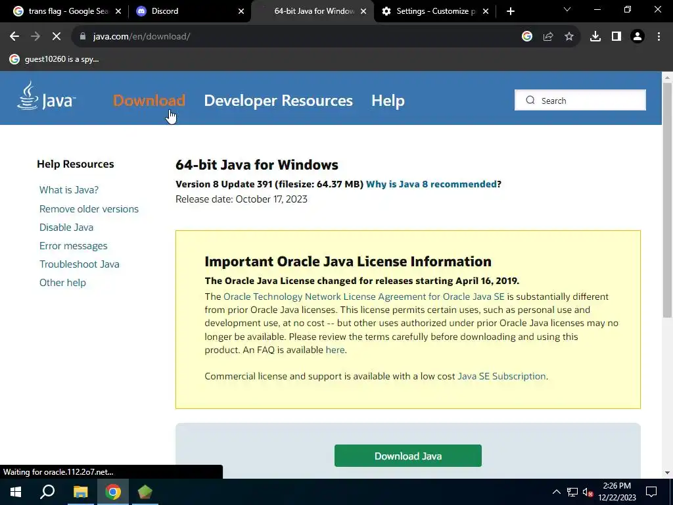
Task: Click the green Download Java button
Action: pyautogui.click(x=407, y=456)
